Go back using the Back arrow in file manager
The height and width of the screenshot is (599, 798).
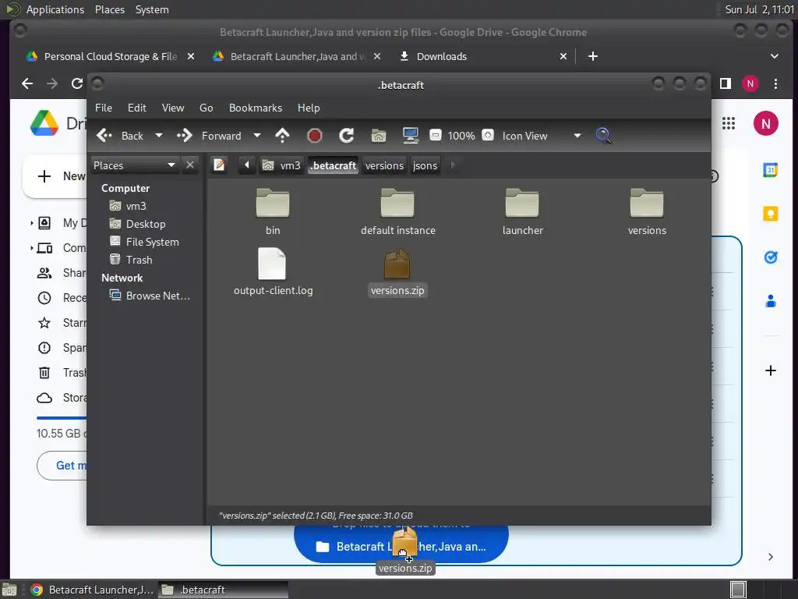pyautogui.click(x=120, y=136)
